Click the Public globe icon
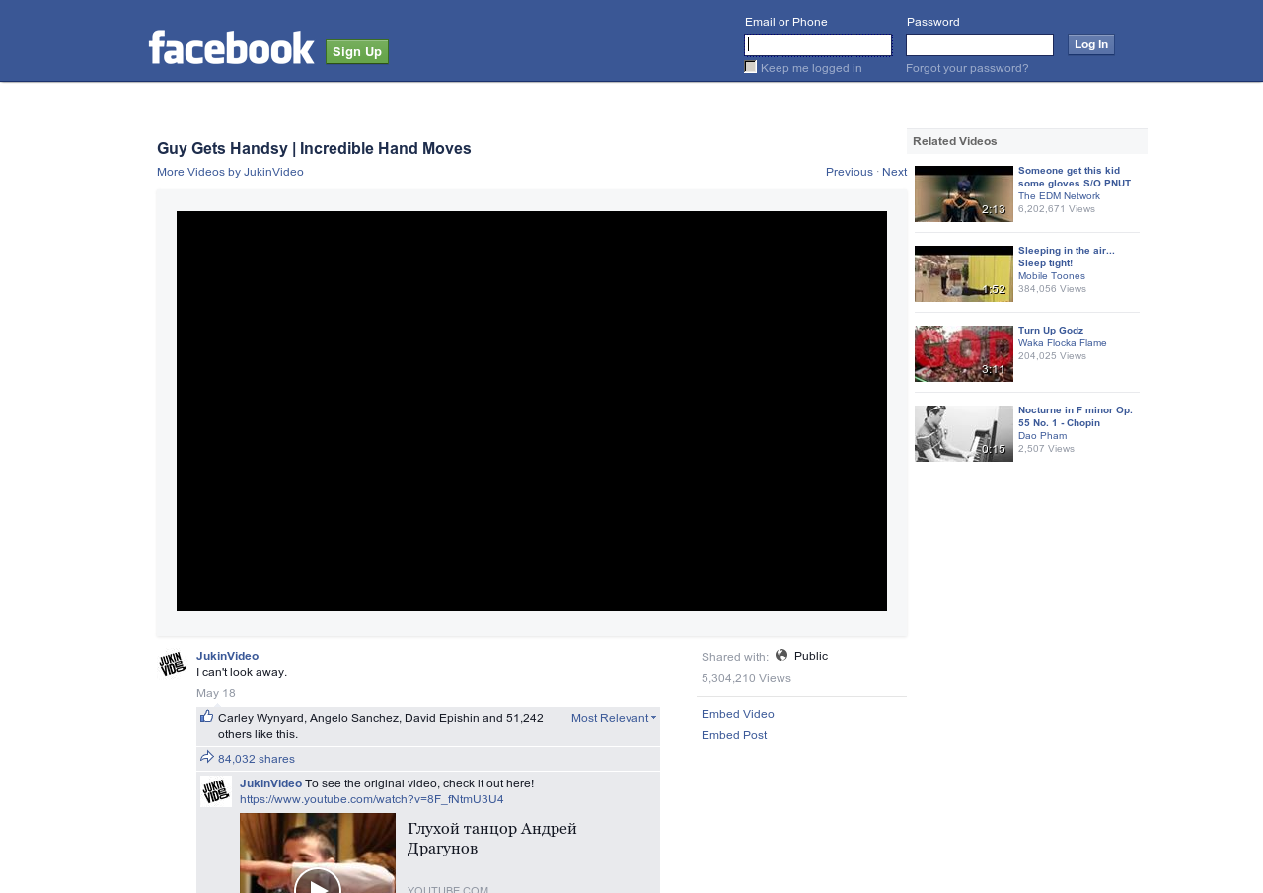This screenshot has width=1263, height=893. tap(781, 655)
